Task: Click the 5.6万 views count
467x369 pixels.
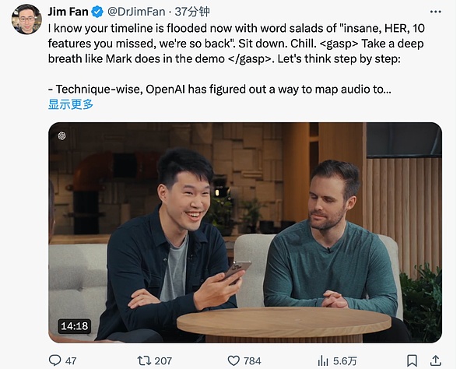Action: (345, 360)
